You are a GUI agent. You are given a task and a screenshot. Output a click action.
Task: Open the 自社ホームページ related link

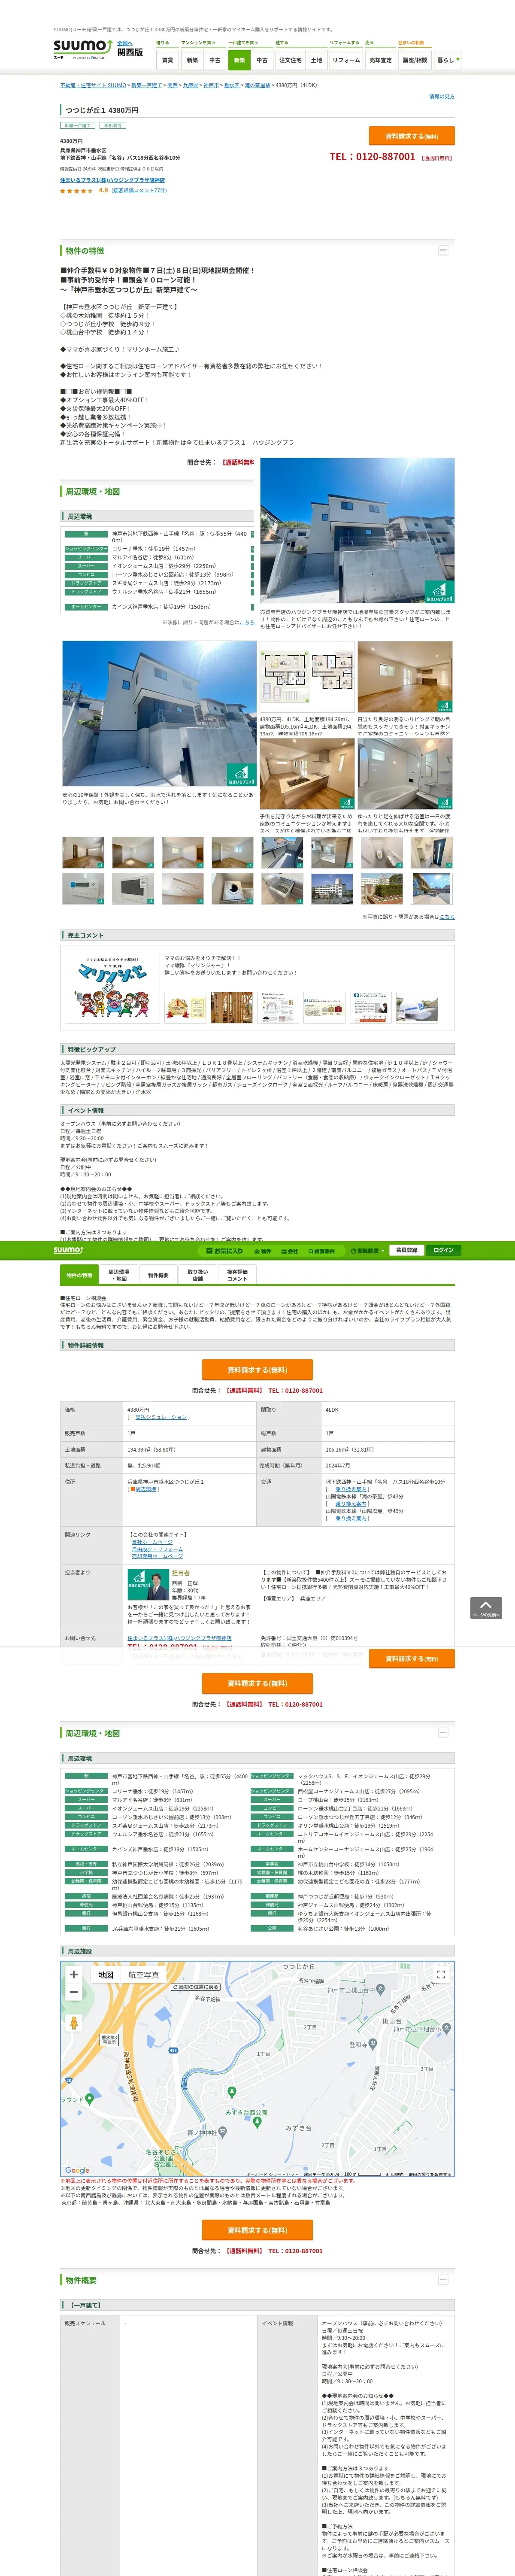click(152, 1542)
